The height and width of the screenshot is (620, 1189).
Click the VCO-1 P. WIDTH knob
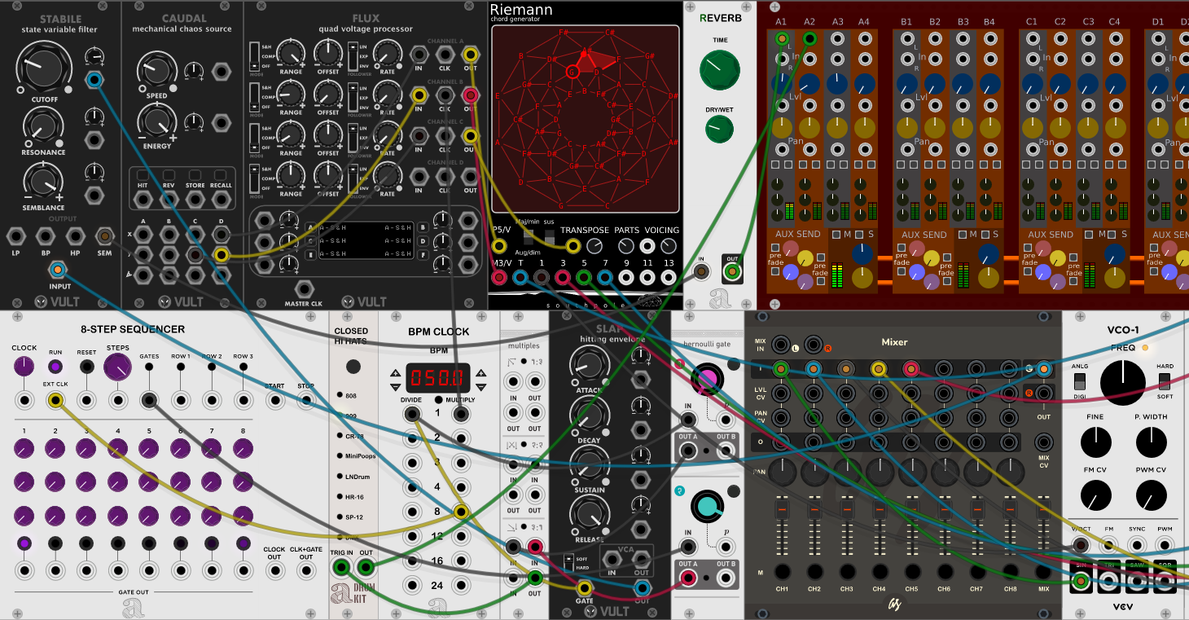1151,442
